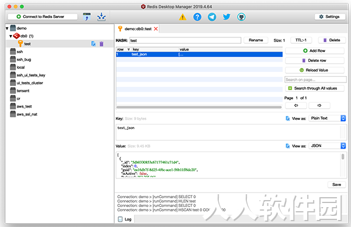Click the Search on page input field
This screenshot has width=351, height=227.
tap(315, 80)
